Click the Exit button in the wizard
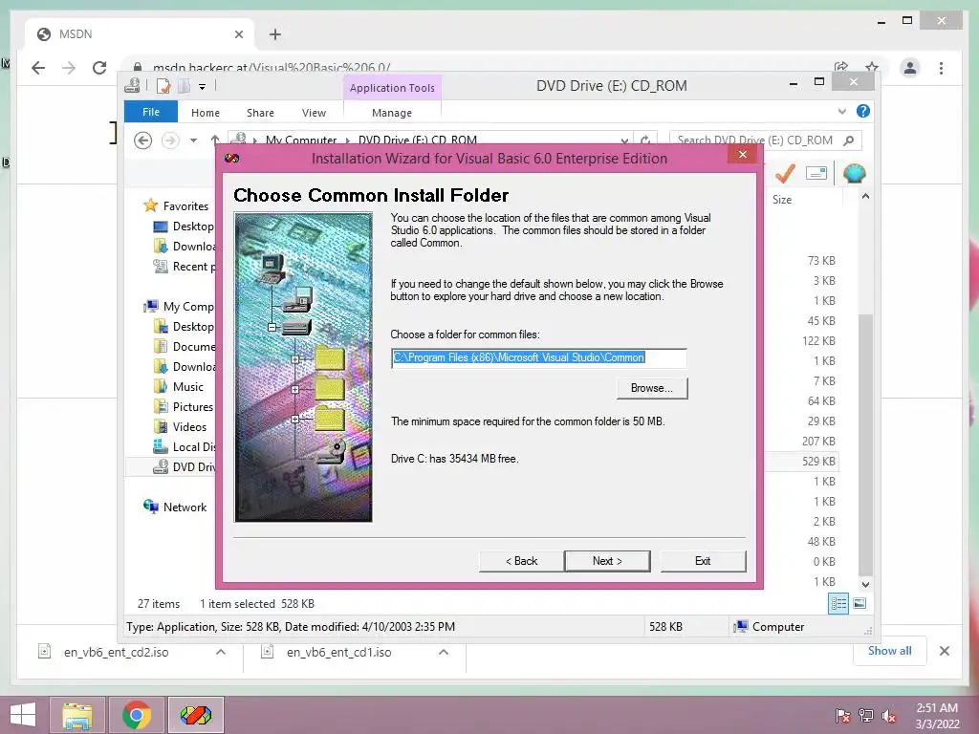979x734 pixels. [x=703, y=560]
